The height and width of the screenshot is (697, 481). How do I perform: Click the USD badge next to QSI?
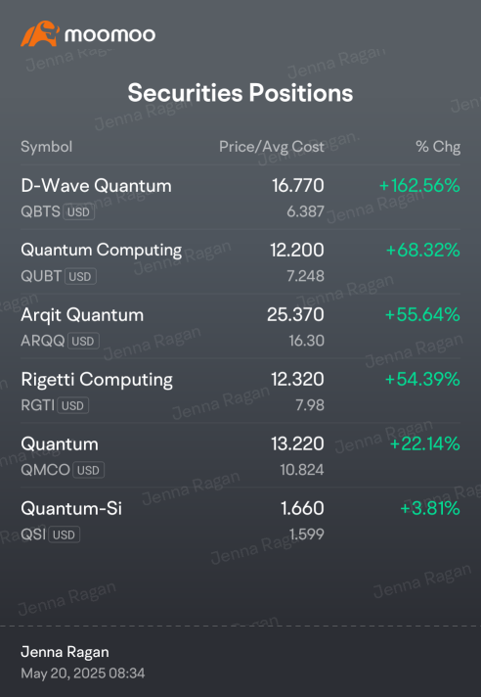pyautogui.click(x=64, y=534)
